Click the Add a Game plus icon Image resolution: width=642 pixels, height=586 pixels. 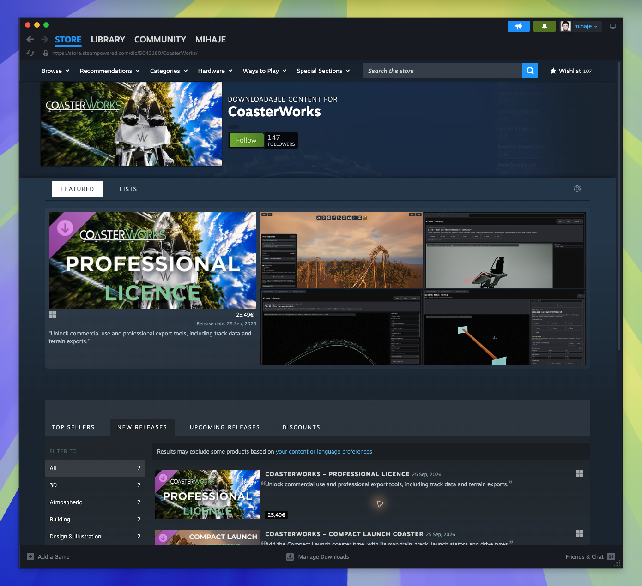coord(30,556)
